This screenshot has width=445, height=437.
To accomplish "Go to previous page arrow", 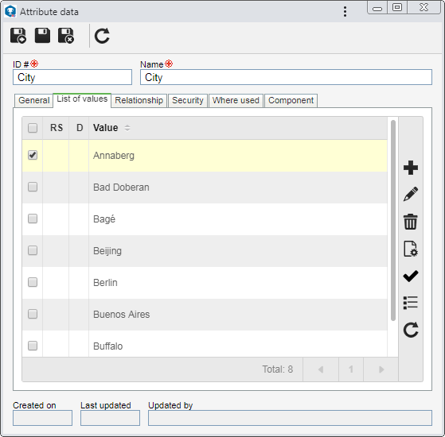I will (321, 369).
